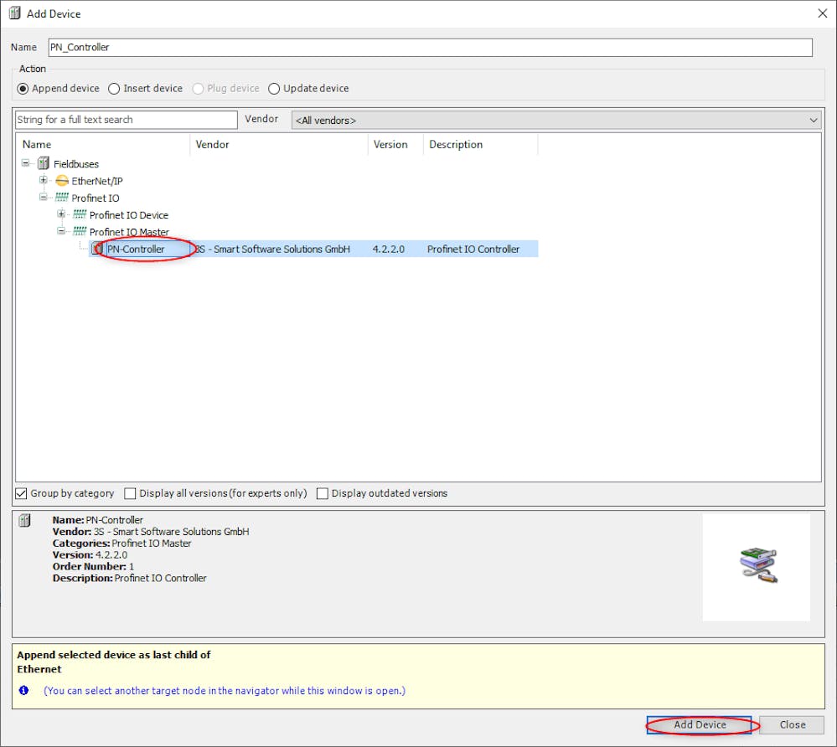Select Append device radio button
Viewport: 837px width, 747px height.
pos(23,89)
